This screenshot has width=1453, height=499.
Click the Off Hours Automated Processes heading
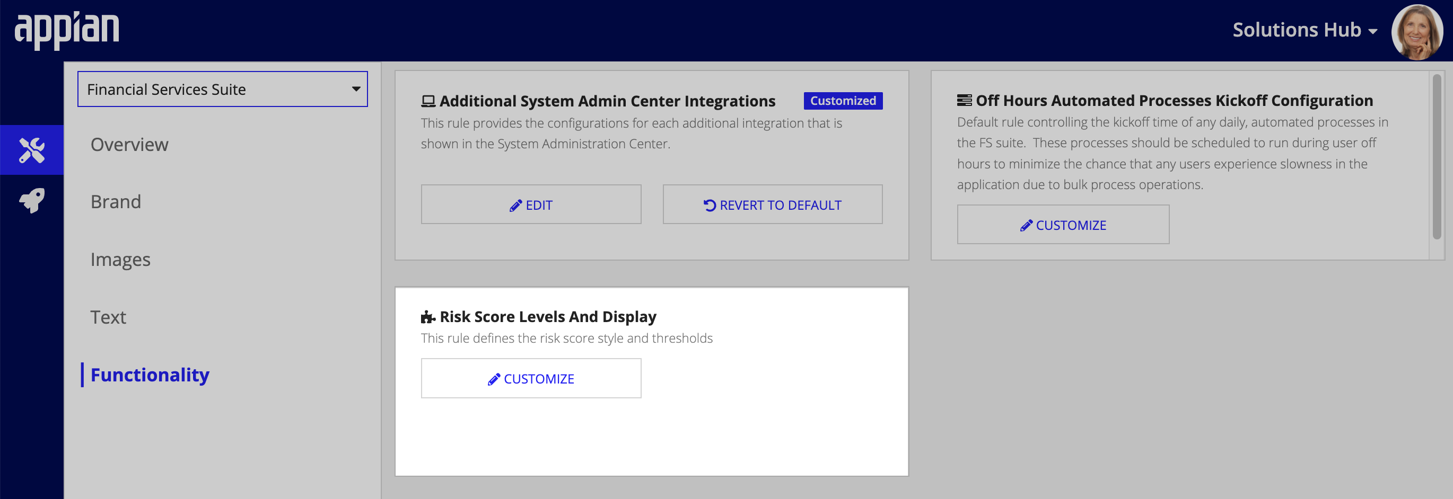1174,100
